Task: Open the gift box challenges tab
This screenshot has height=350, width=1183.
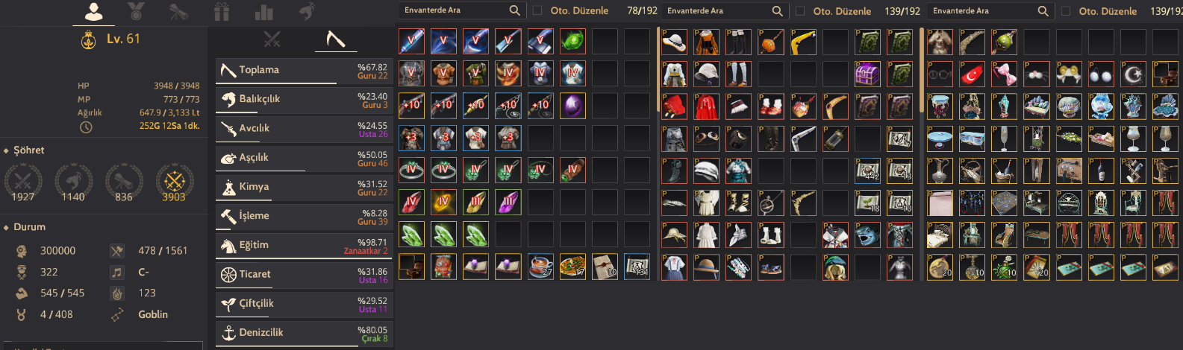Action: pos(222,11)
